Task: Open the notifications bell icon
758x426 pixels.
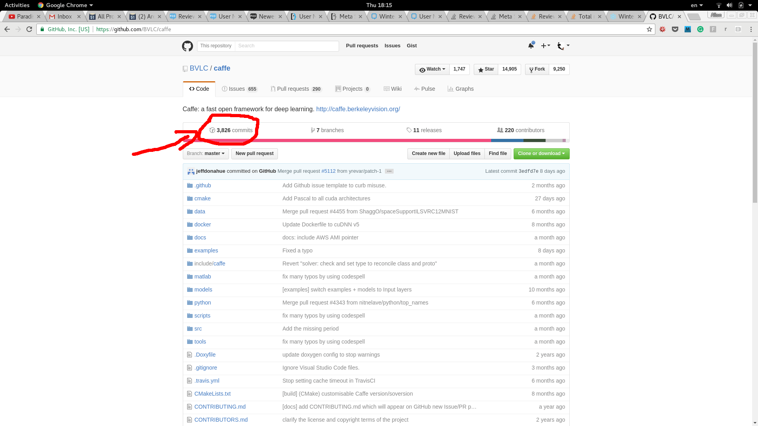Action: click(531, 46)
